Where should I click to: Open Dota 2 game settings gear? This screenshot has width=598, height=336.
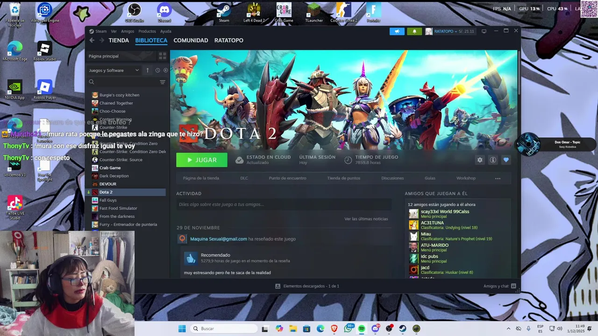[480, 160]
